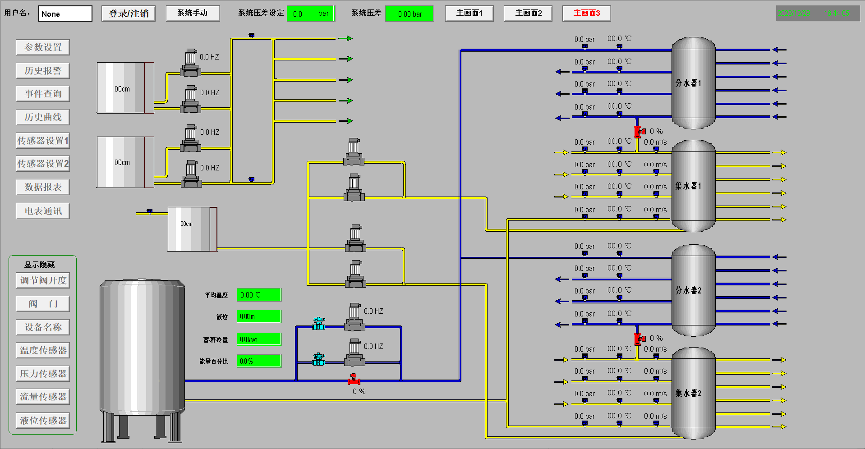Viewport: 865px width, 449px height.
Task: Click the 系统压差设定 green value field
Action: (311, 14)
